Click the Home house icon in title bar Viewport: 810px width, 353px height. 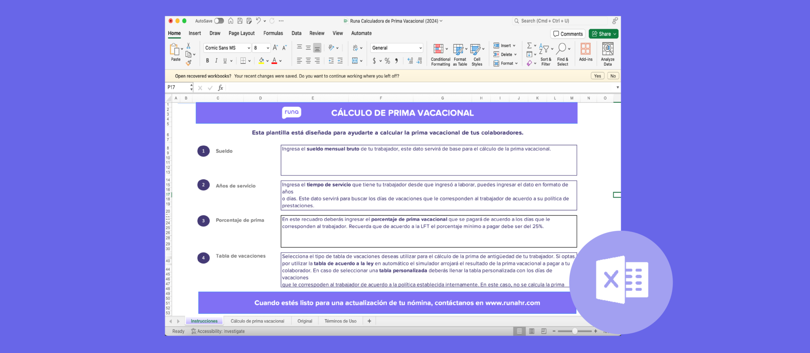click(x=231, y=21)
